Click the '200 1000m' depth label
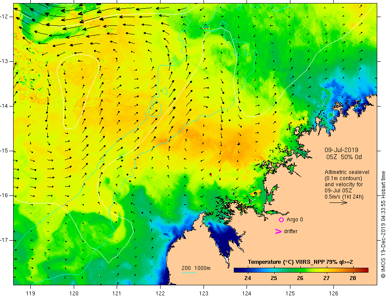The width and height of the screenshot is (386, 298). click(x=196, y=268)
